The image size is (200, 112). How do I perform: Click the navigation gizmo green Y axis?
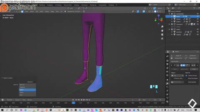pos(156,20)
